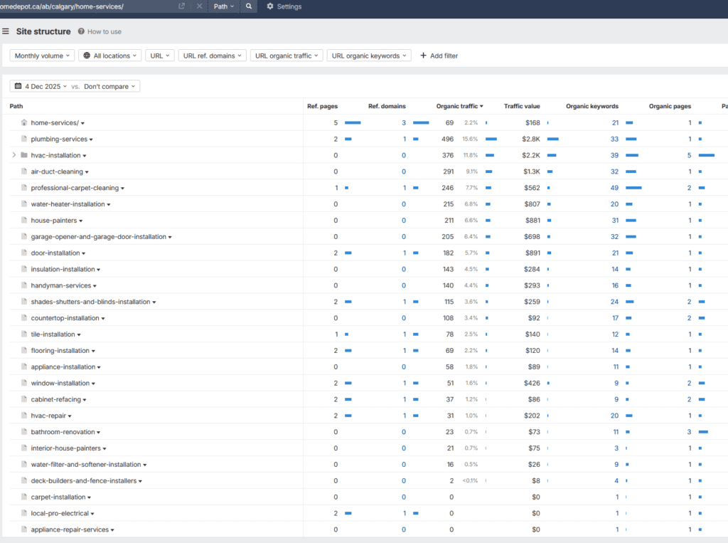
Task: Open the Monthly volume dropdown
Action: (42, 56)
